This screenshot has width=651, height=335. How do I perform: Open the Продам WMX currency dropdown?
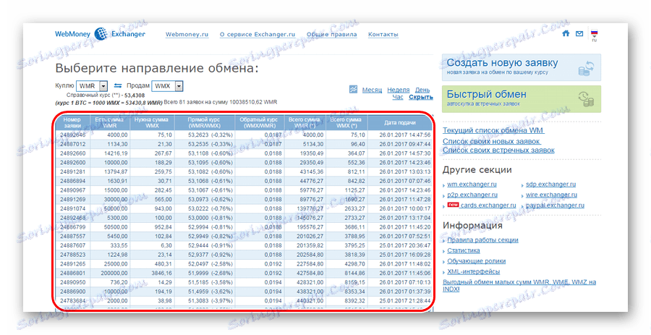coord(167,86)
